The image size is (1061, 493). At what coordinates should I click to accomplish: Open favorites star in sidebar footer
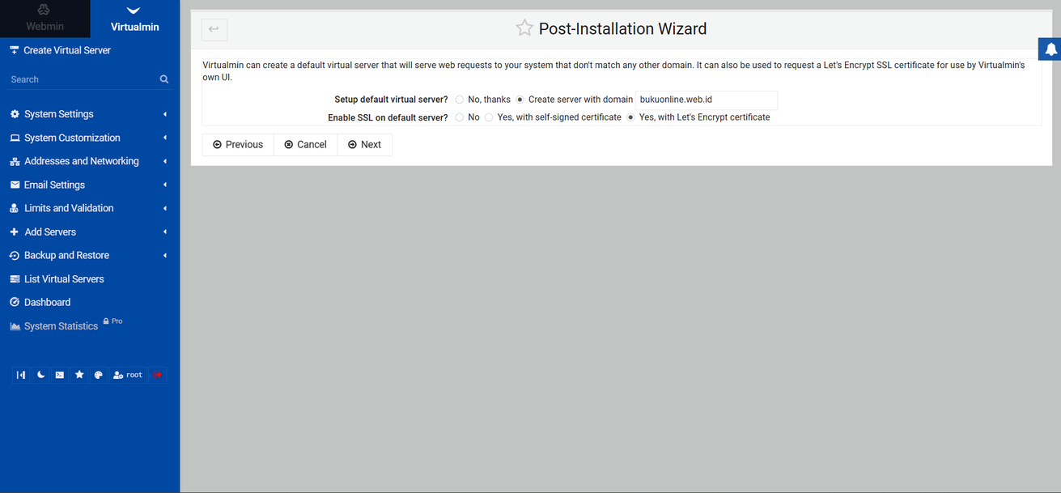(x=79, y=375)
